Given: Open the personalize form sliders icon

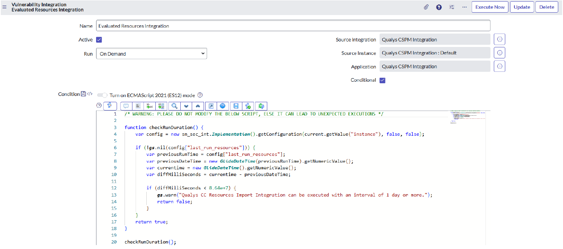Looking at the screenshot, I should (x=452, y=7).
